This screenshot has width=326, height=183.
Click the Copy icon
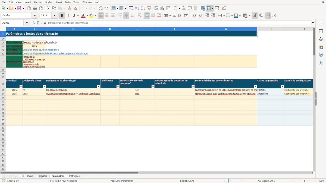[54, 8]
